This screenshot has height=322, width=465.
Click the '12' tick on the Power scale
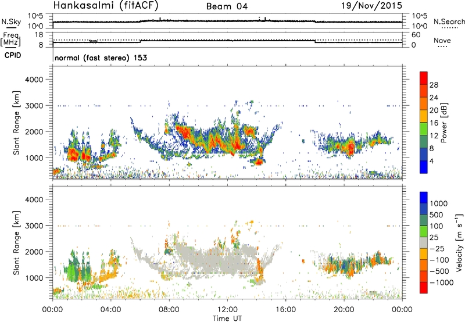coord(434,136)
